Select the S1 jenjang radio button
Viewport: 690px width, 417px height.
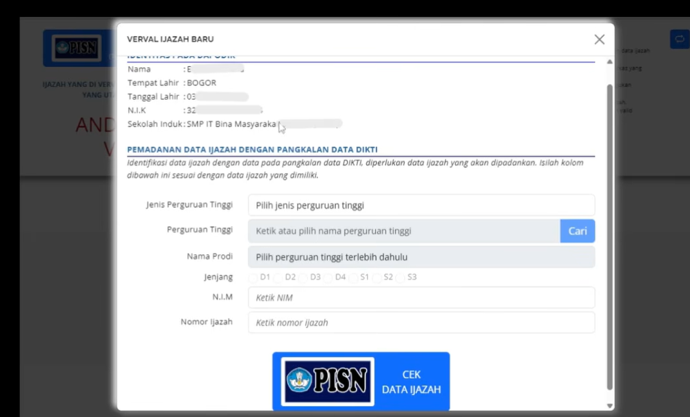click(x=354, y=278)
